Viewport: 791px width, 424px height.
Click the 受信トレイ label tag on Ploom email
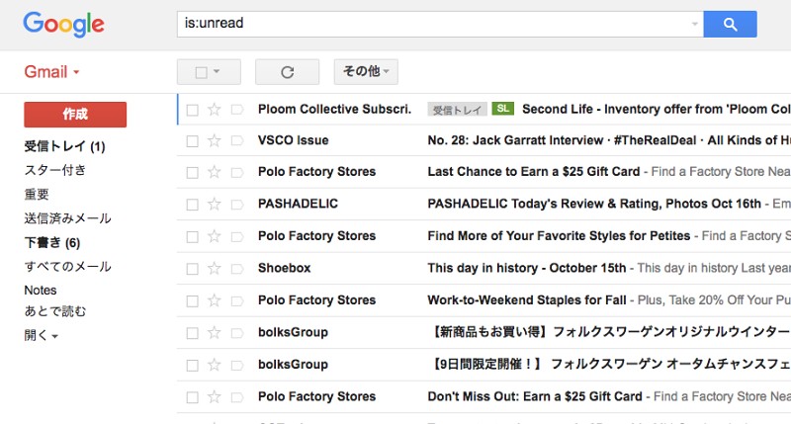pyautogui.click(x=457, y=110)
